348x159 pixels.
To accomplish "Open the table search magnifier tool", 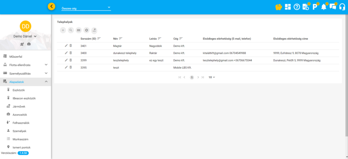I will 71,30.
